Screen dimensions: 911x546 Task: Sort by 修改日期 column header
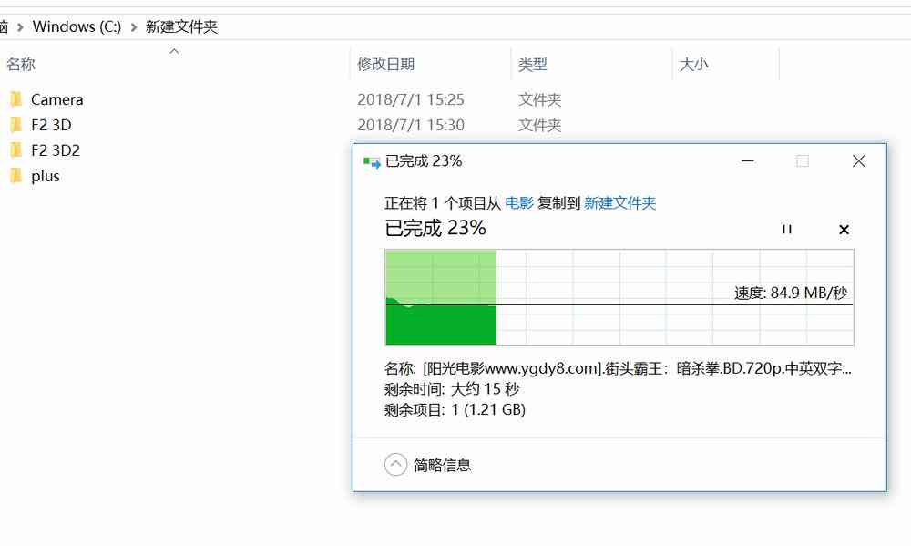click(x=385, y=64)
